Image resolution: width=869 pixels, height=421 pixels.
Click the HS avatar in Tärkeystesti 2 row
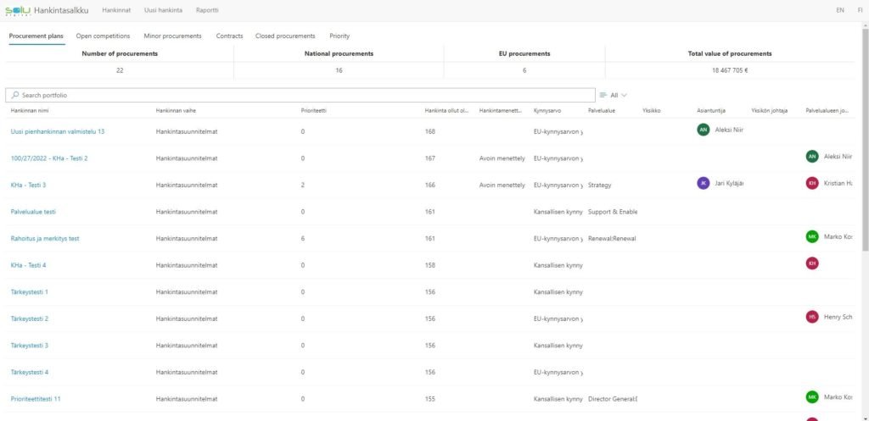point(812,317)
